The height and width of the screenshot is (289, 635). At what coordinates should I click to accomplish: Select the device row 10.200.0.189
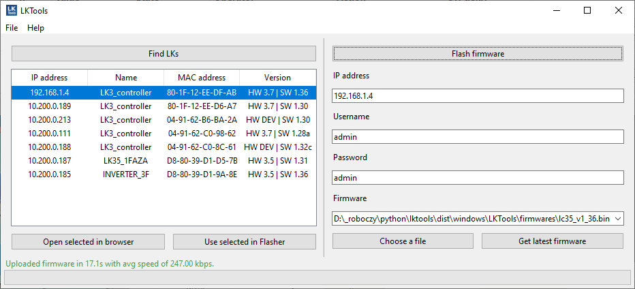(x=164, y=106)
